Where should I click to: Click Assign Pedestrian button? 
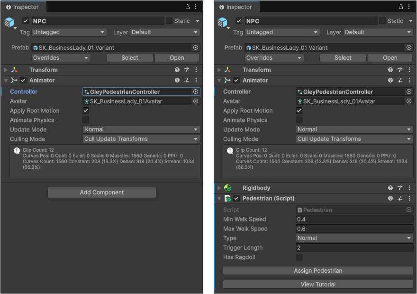[x=318, y=271]
